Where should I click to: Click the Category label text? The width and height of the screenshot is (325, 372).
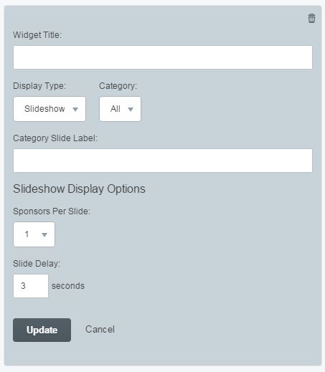pyautogui.click(x=118, y=86)
